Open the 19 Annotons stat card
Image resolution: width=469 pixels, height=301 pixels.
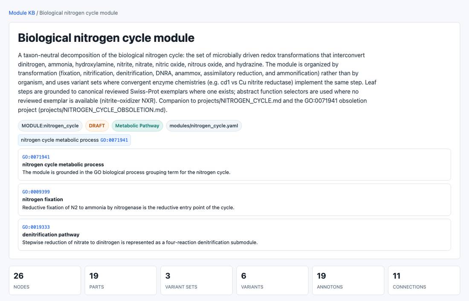(348, 281)
